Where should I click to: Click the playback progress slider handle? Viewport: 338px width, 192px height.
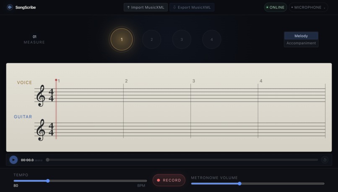point(48,160)
